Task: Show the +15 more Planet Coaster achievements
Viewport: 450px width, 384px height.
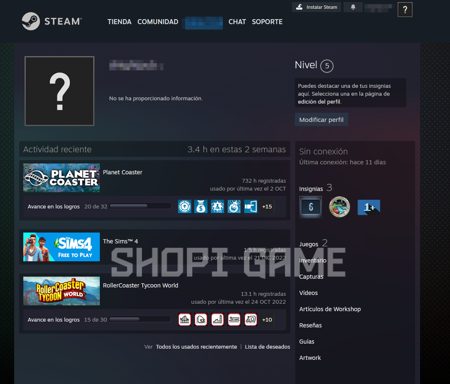Action: click(267, 206)
